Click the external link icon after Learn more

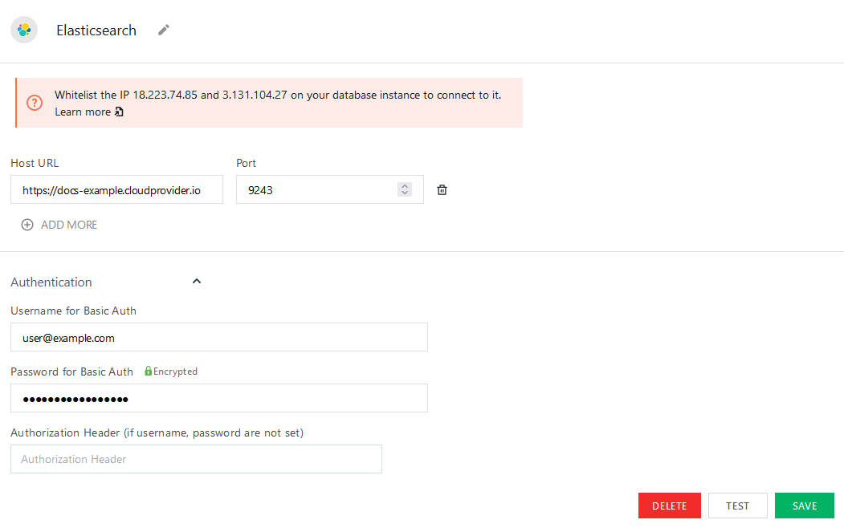coord(119,112)
